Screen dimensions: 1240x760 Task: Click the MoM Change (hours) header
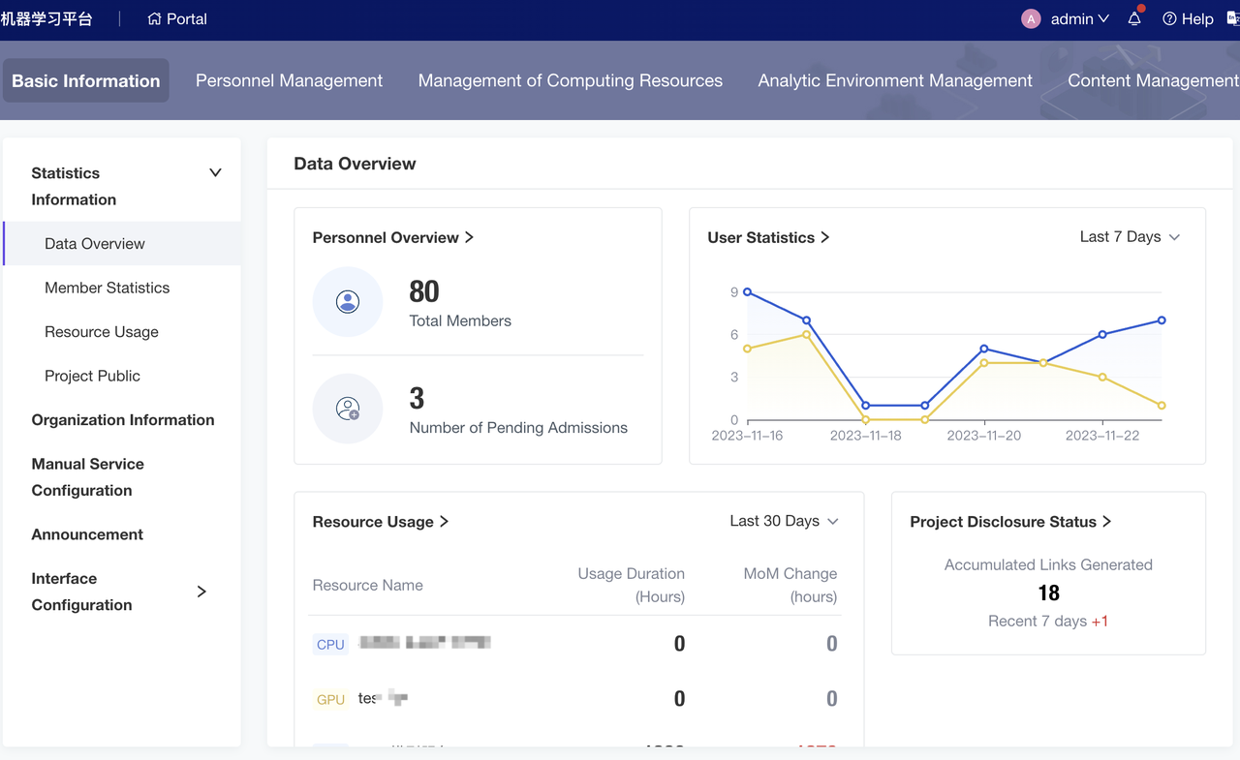coord(790,585)
